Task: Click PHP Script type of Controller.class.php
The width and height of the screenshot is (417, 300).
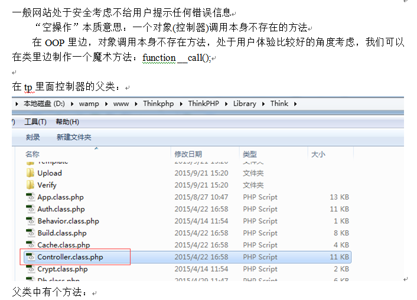Action: pos(260,257)
